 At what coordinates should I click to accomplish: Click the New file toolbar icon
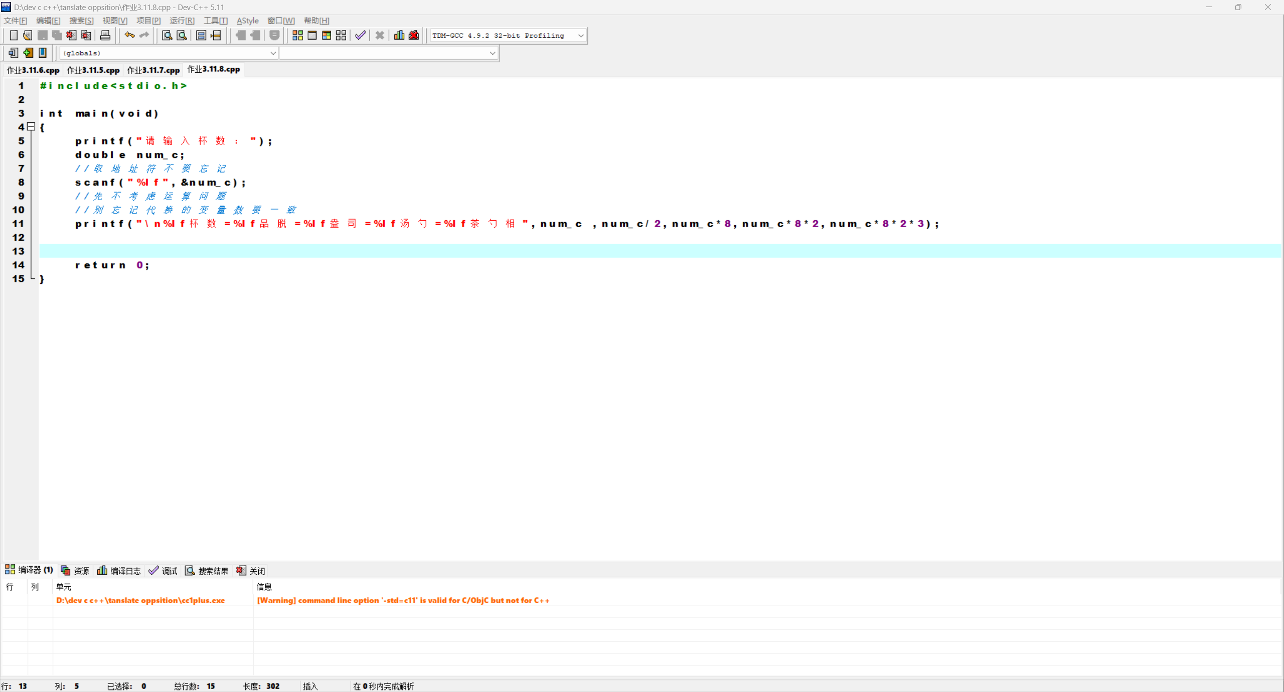(x=14, y=35)
